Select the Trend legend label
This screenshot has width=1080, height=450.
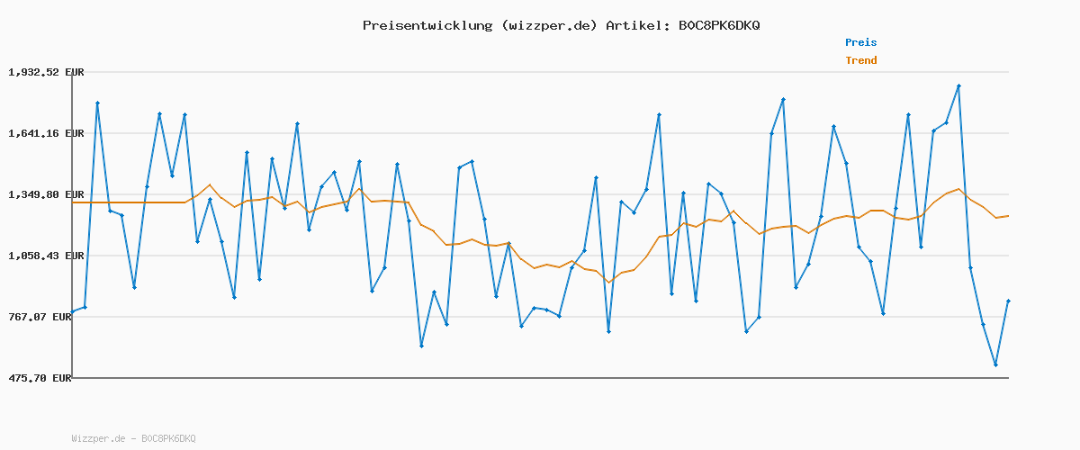pos(860,60)
